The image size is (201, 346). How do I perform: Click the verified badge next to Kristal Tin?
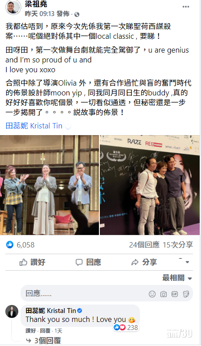pyautogui.click(x=80, y=311)
